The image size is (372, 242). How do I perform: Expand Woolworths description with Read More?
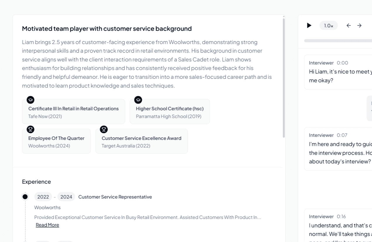point(47,225)
